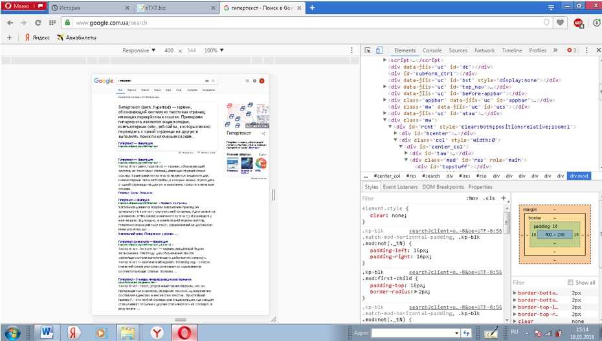Toggle the :hov element state panel
This screenshot has height=341, width=602.
pos(473,199)
